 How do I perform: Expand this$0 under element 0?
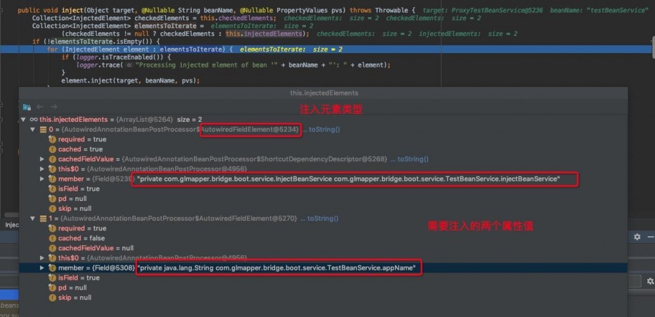click(42, 169)
